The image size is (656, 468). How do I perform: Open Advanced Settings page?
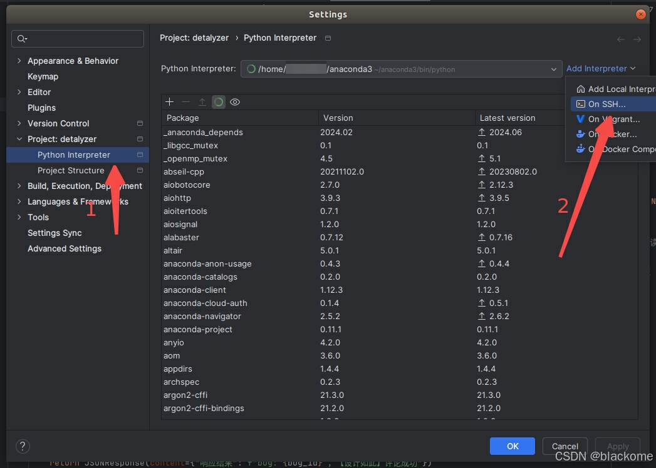65,248
